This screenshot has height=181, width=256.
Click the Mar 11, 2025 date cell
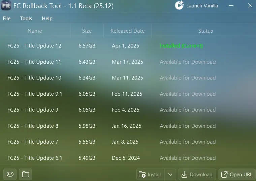(x=128, y=78)
